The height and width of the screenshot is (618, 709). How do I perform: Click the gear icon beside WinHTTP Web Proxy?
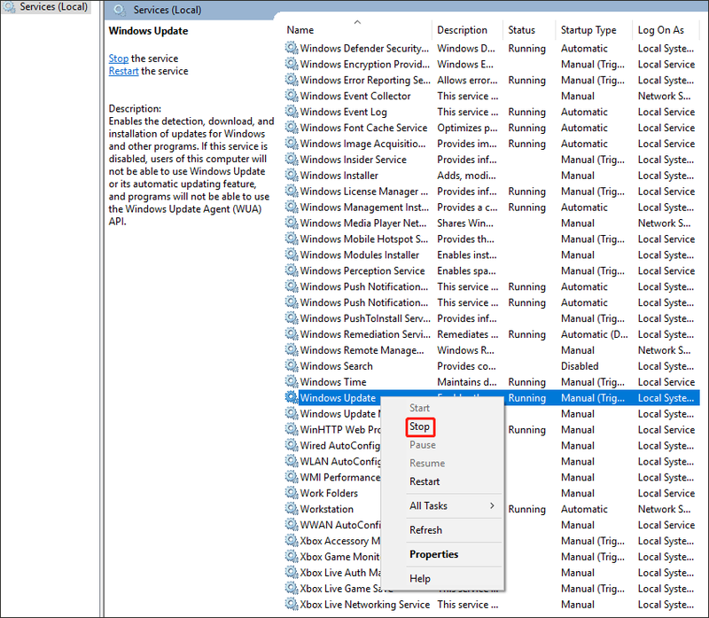click(x=292, y=429)
